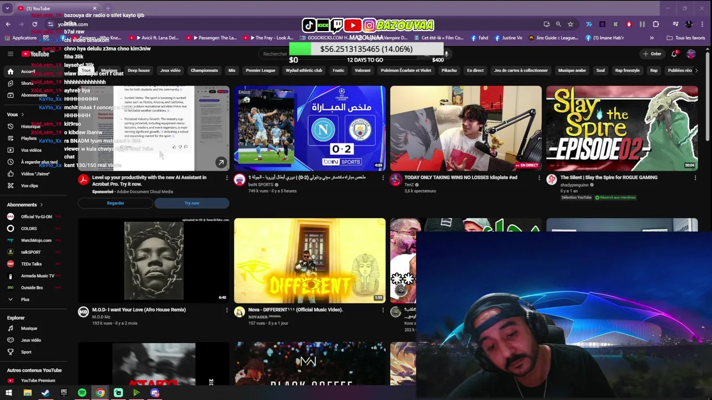This screenshot has height=400, width=712.
Task: Open the Tous les favoris bookmarks folder
Action: tap(686, 38)
